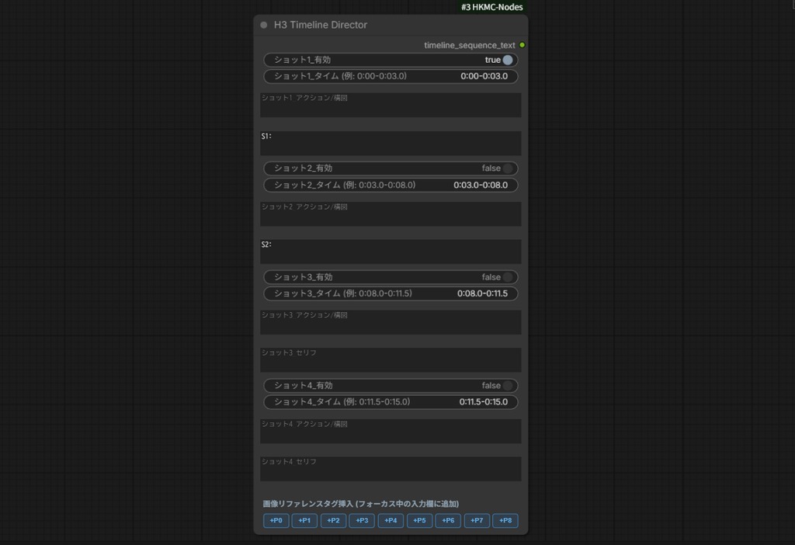The image size is (795, 545).
Task: Select the H3 Timeline Director title bar
Action: 391,25
